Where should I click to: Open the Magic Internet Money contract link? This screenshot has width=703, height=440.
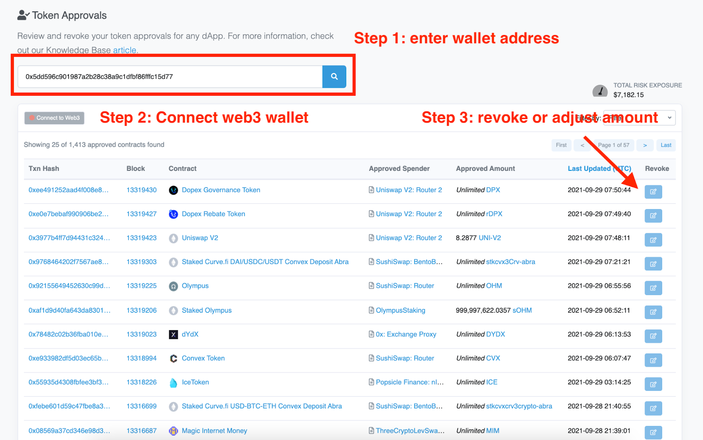[214, 431]
